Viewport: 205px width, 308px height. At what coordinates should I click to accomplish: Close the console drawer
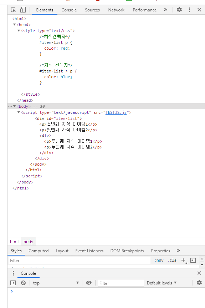coord(199,273)
